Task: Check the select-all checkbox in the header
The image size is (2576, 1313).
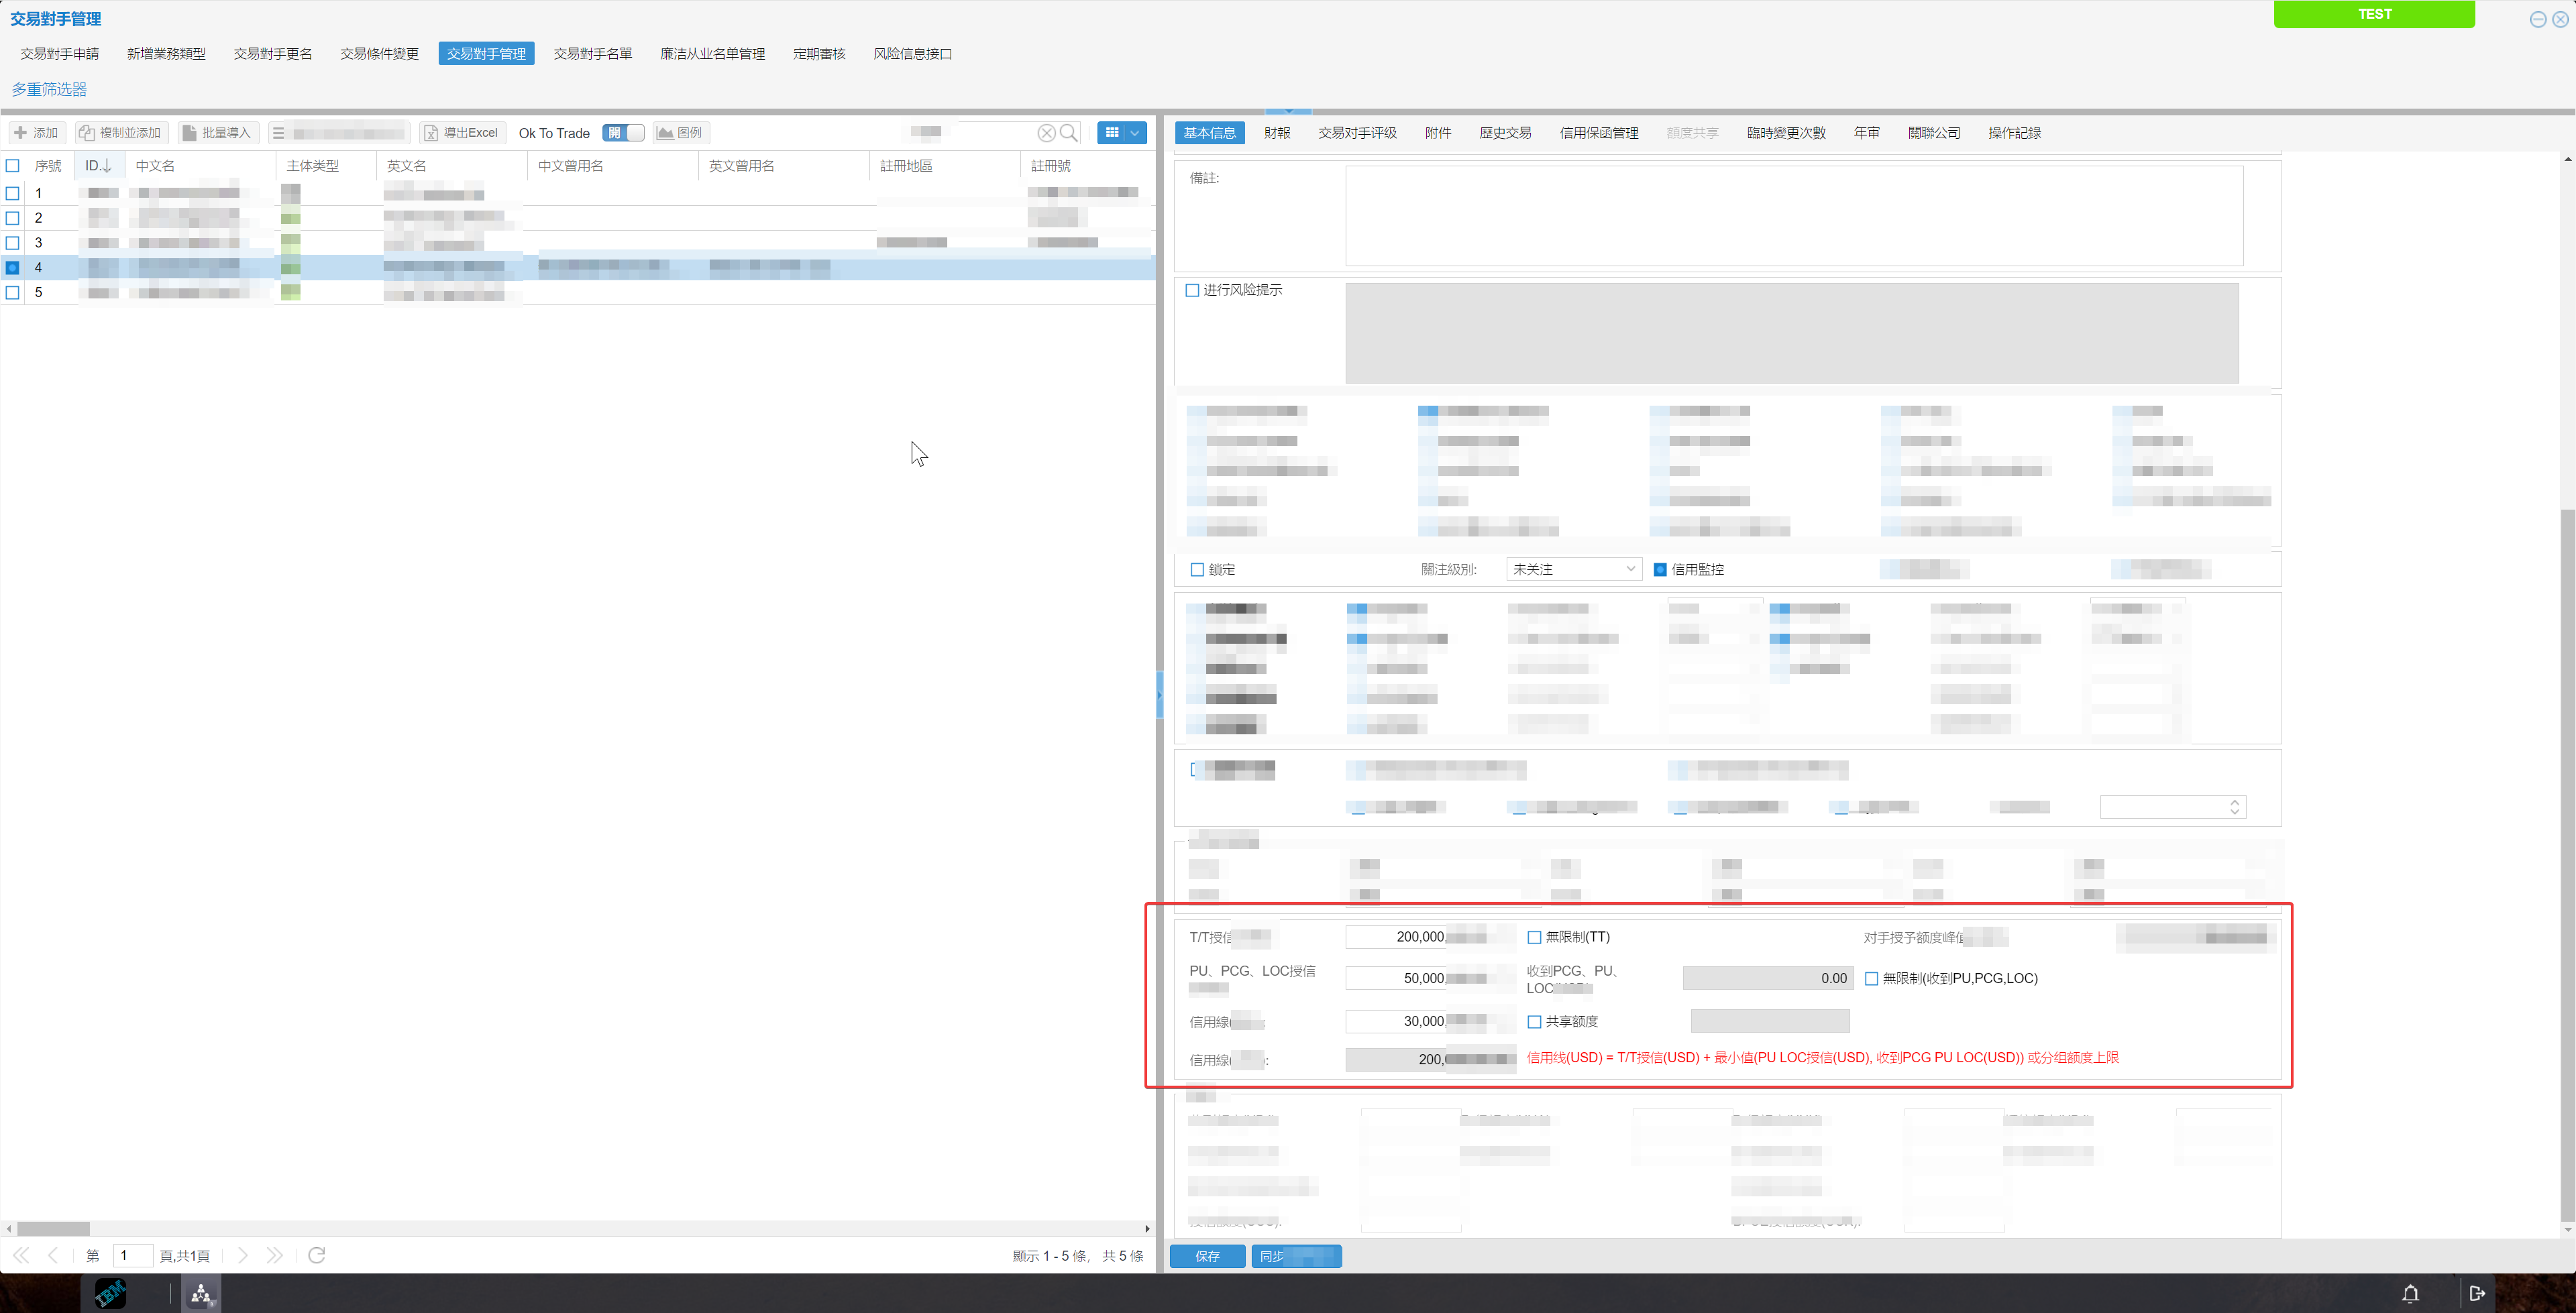Action: click(x=13, y=166)
